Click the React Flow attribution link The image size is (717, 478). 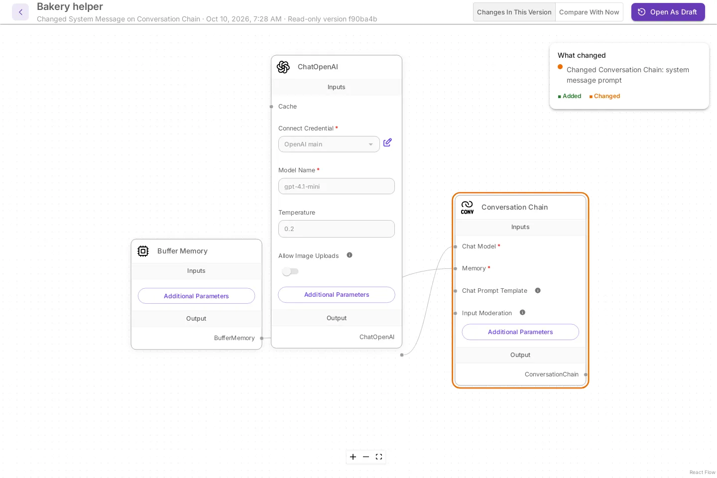click(702, 473)
